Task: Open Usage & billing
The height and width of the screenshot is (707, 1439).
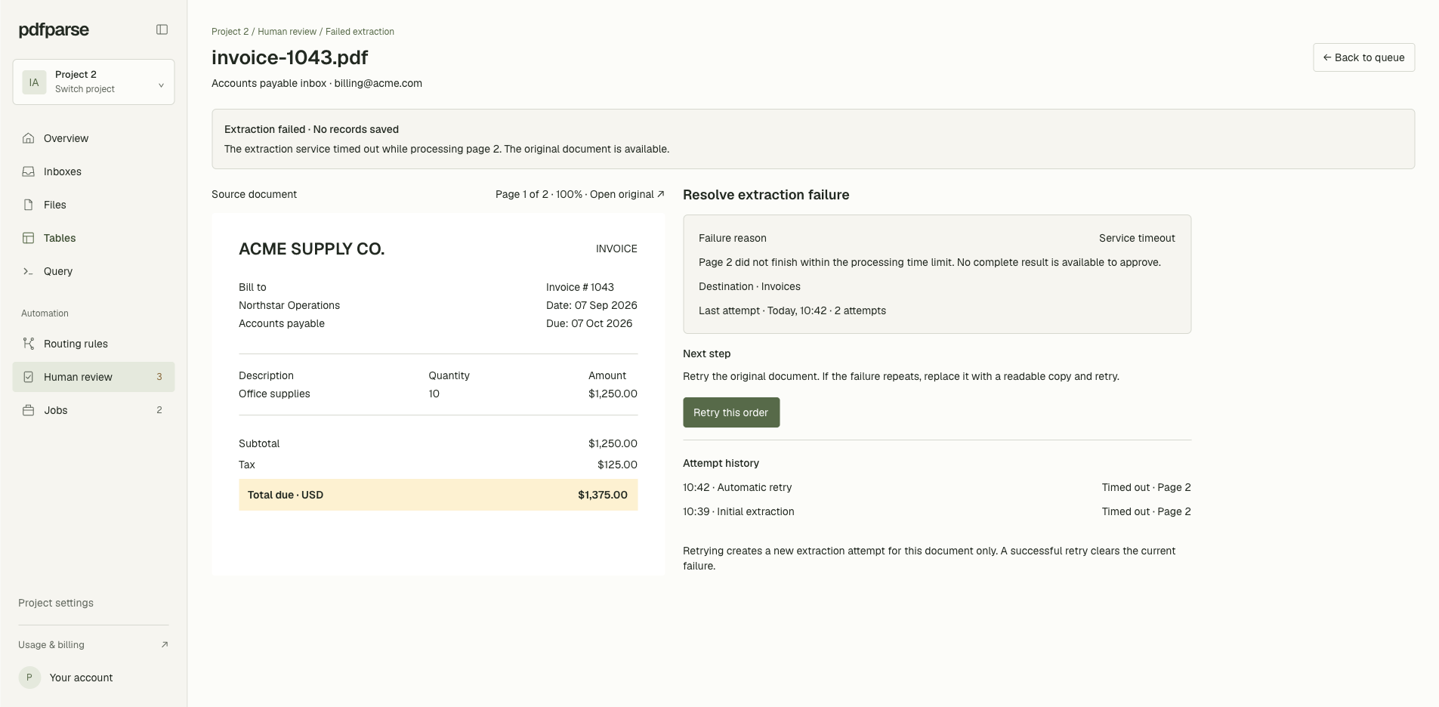Action: (x=94, y=644)
